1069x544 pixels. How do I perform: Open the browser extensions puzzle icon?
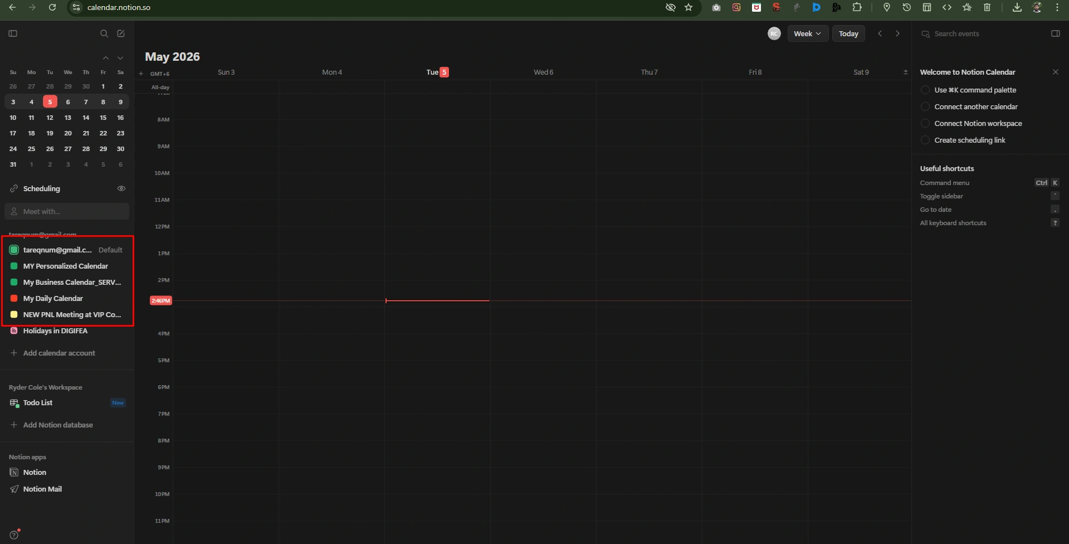click(857, 7)
